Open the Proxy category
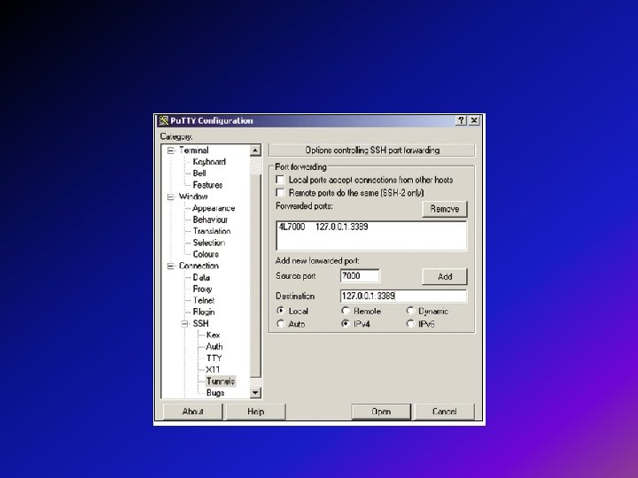This screenshot has height=478, width=638. pos(202,289)
